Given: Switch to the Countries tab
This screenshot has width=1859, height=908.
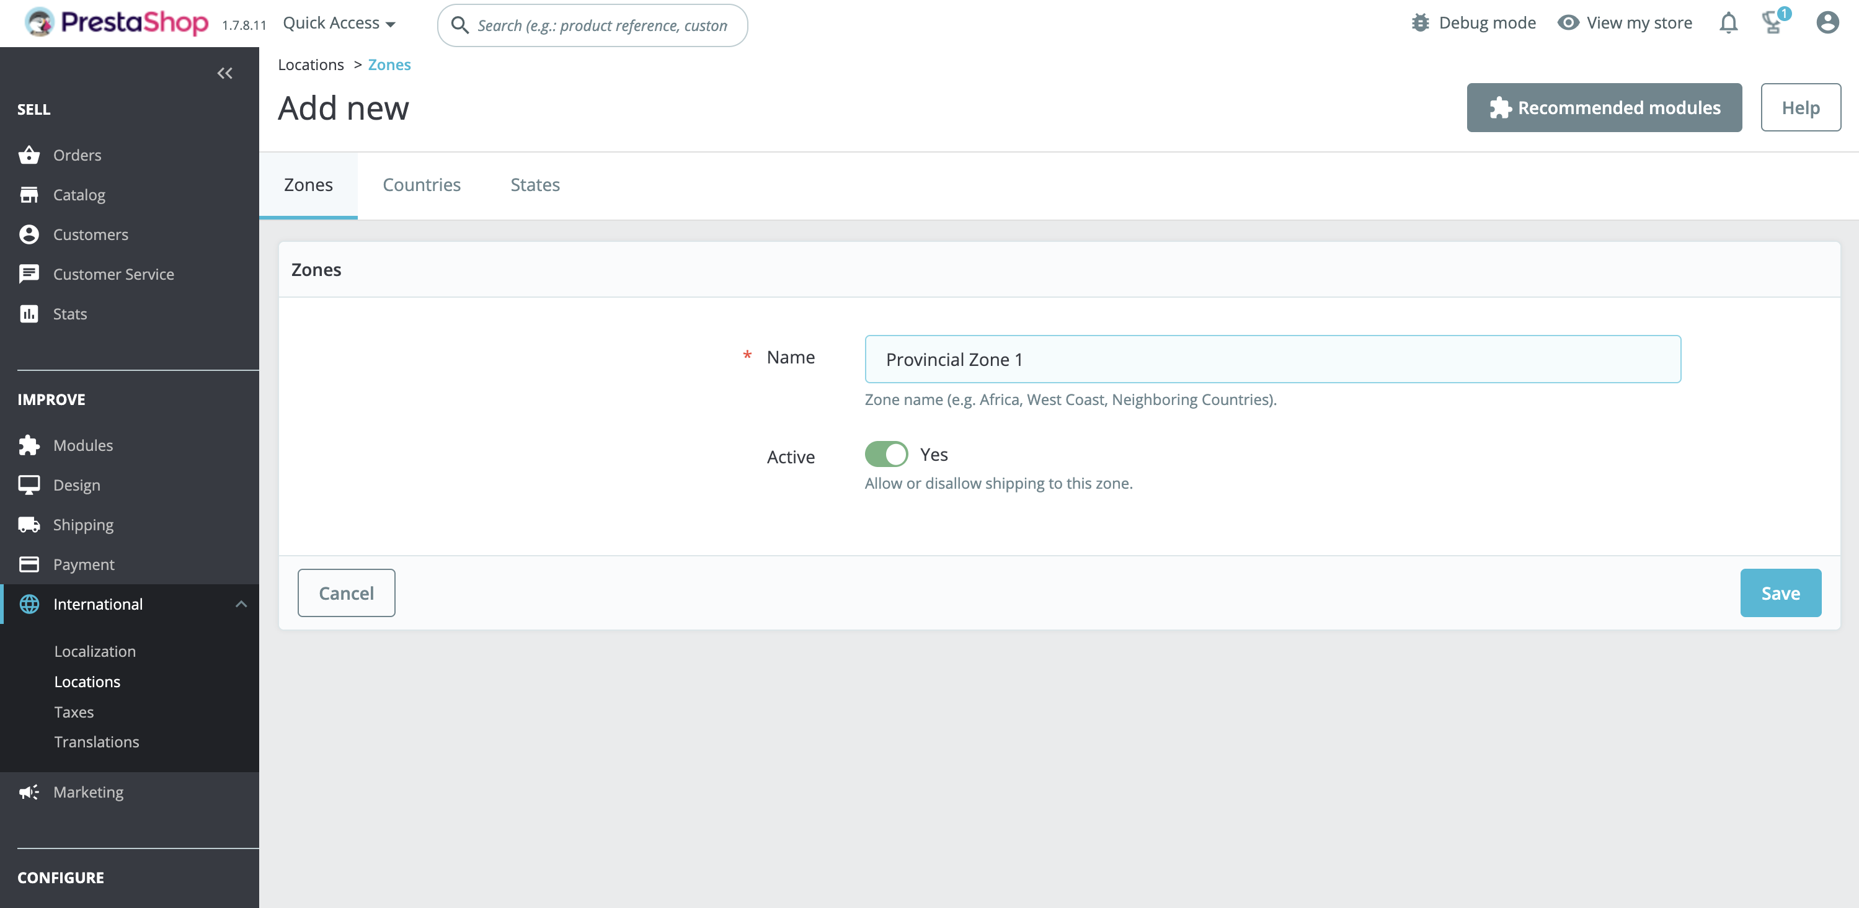Looking at the screenshot, I should tap(422, 185).
